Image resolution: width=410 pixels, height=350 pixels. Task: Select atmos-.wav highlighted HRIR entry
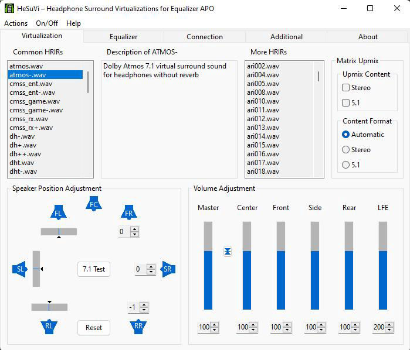pos(46,75)
